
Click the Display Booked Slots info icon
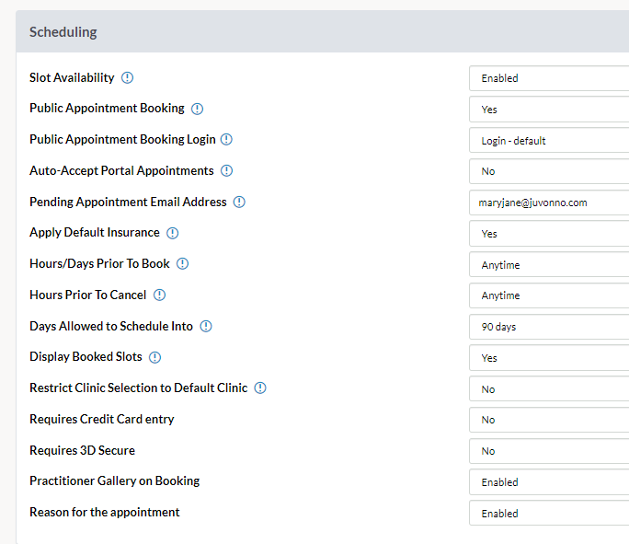pos(154,357)
